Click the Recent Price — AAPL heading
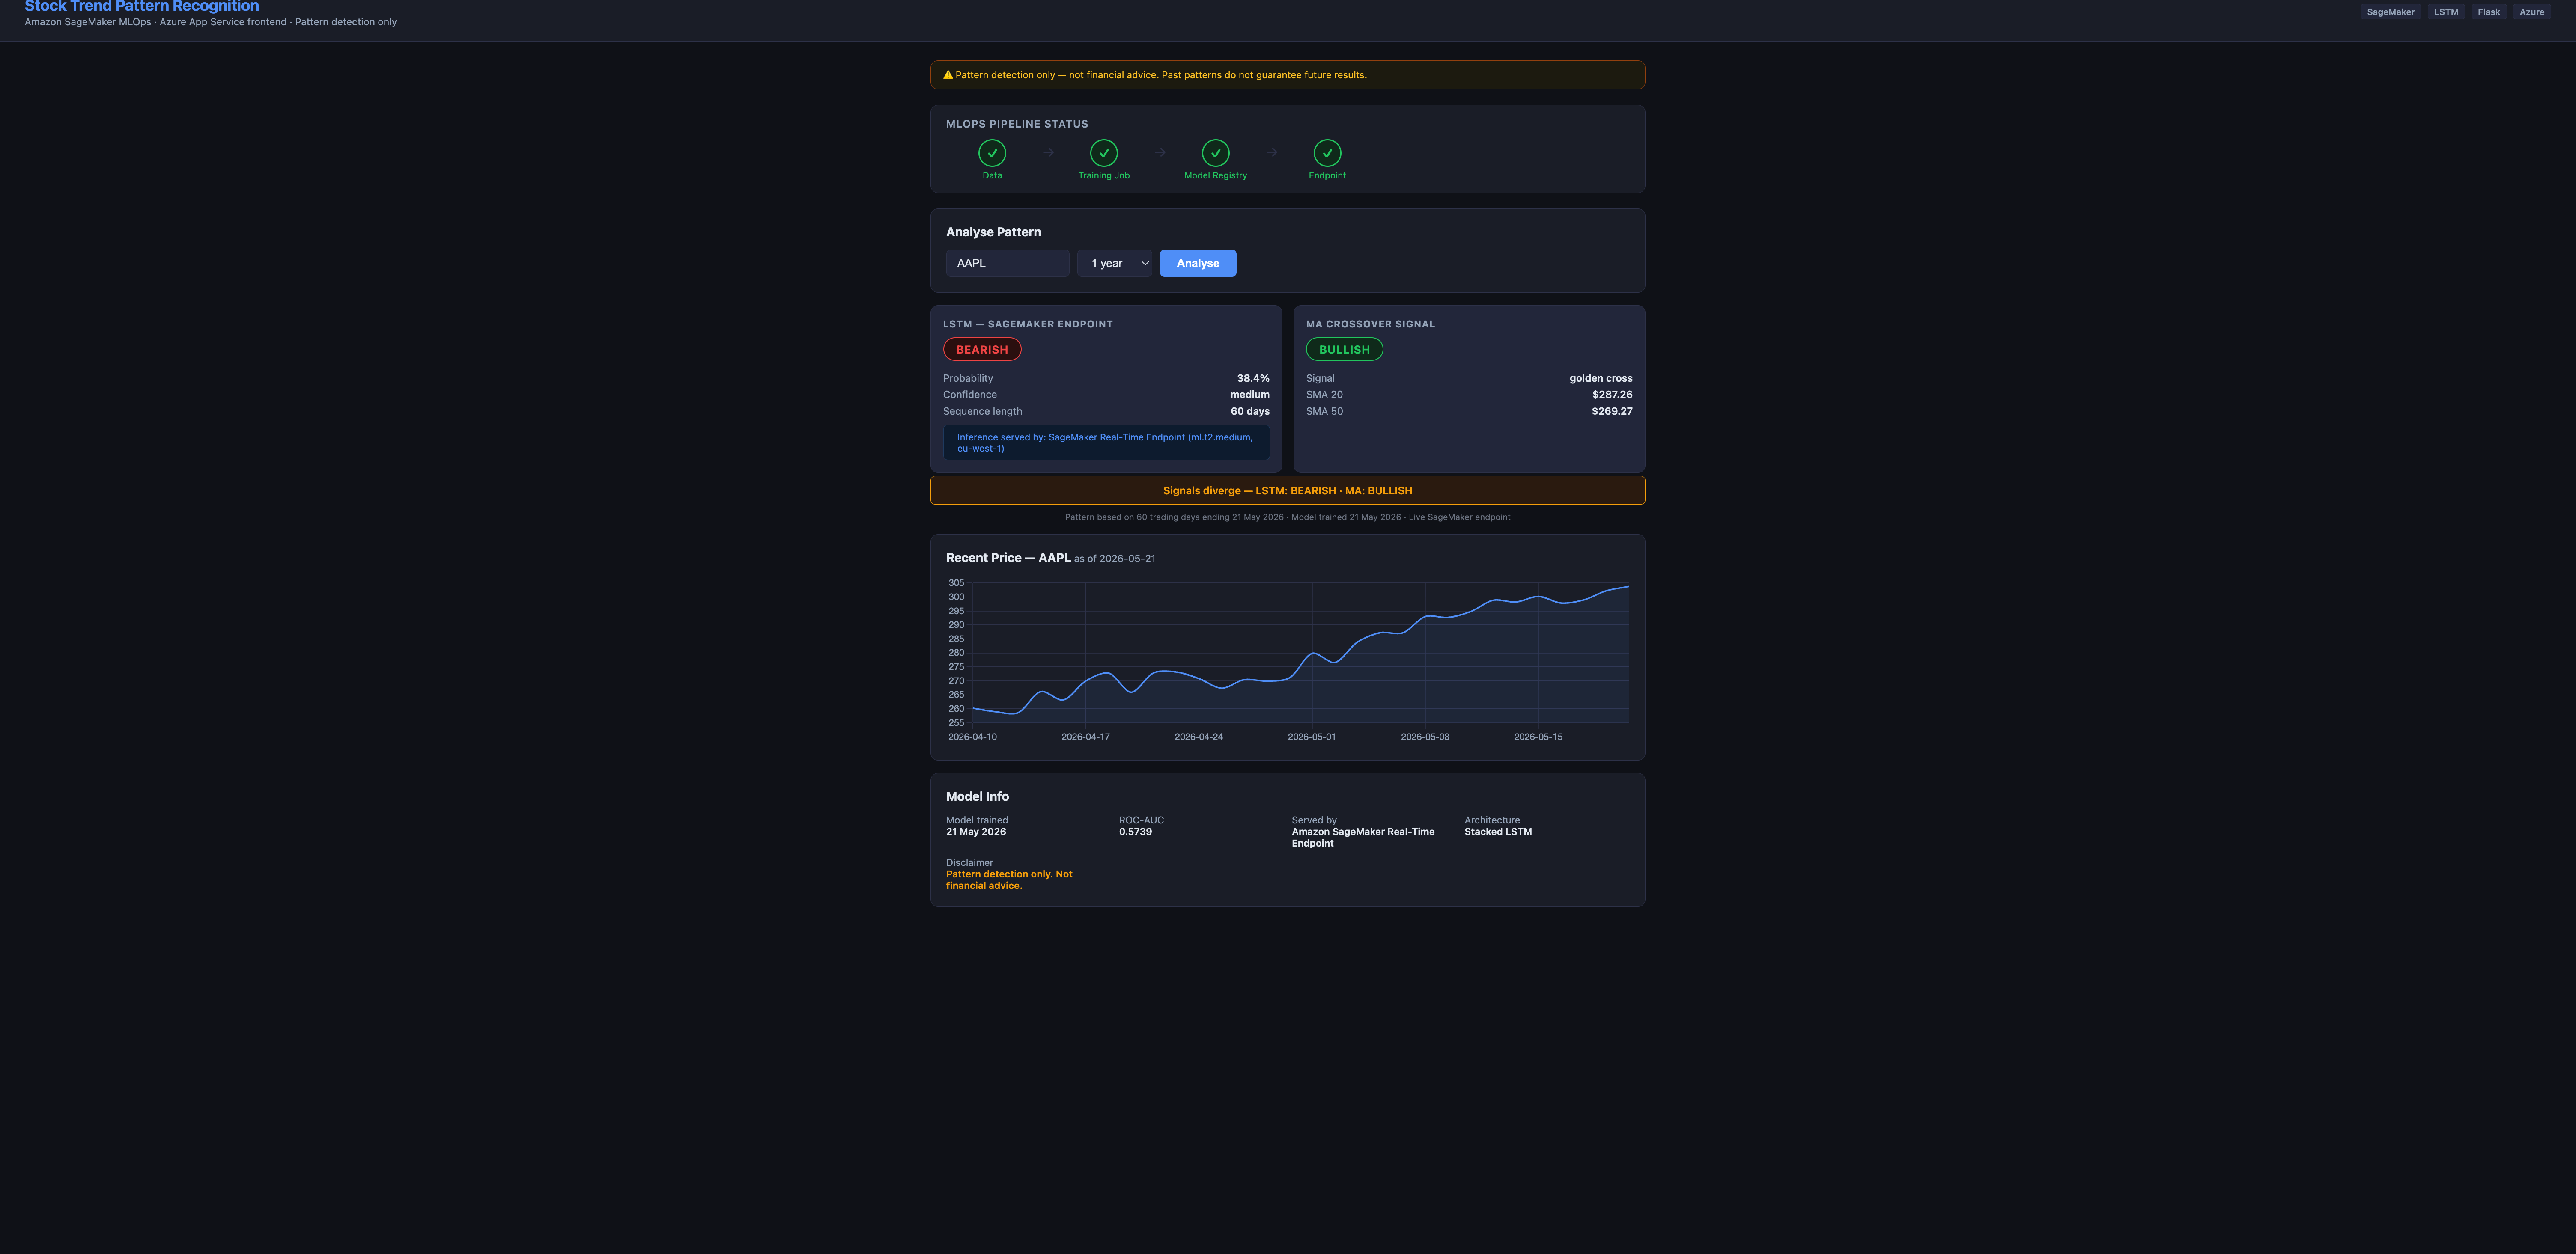Image resolution: width=2576 pixels, height=1254 pixels. coord(1008,559)
